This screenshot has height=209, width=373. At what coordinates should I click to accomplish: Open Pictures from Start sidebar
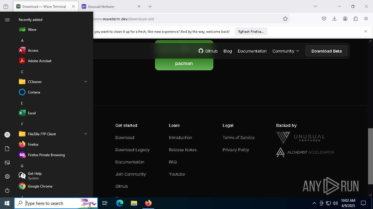point(7,163)
